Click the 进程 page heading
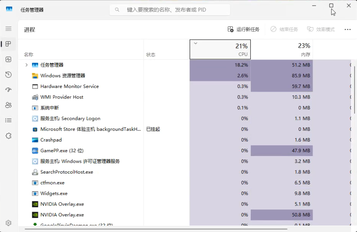 (x=30, y=30)
